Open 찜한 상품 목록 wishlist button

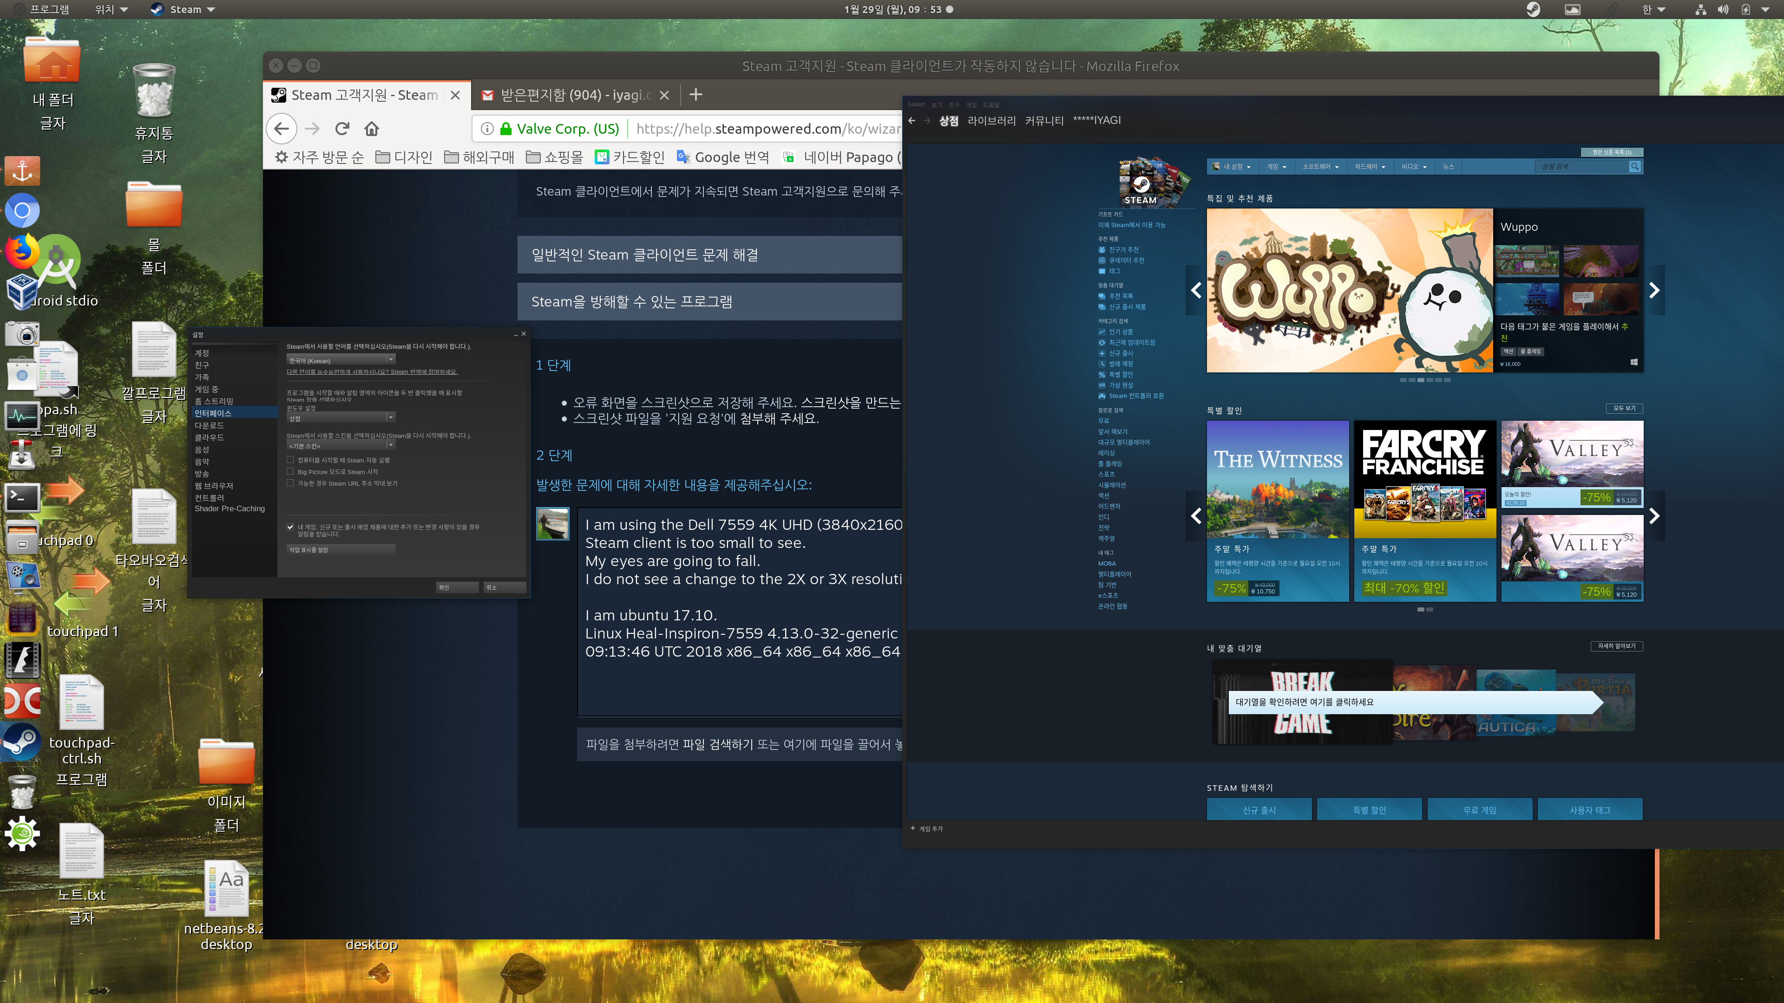(x=1612, y=152)
